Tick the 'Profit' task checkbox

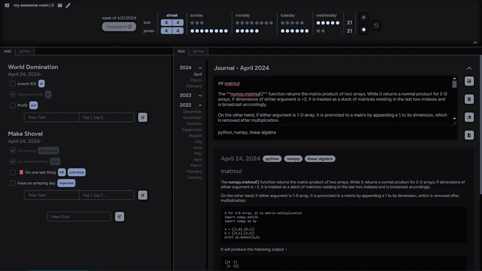(x=13, y=105)
